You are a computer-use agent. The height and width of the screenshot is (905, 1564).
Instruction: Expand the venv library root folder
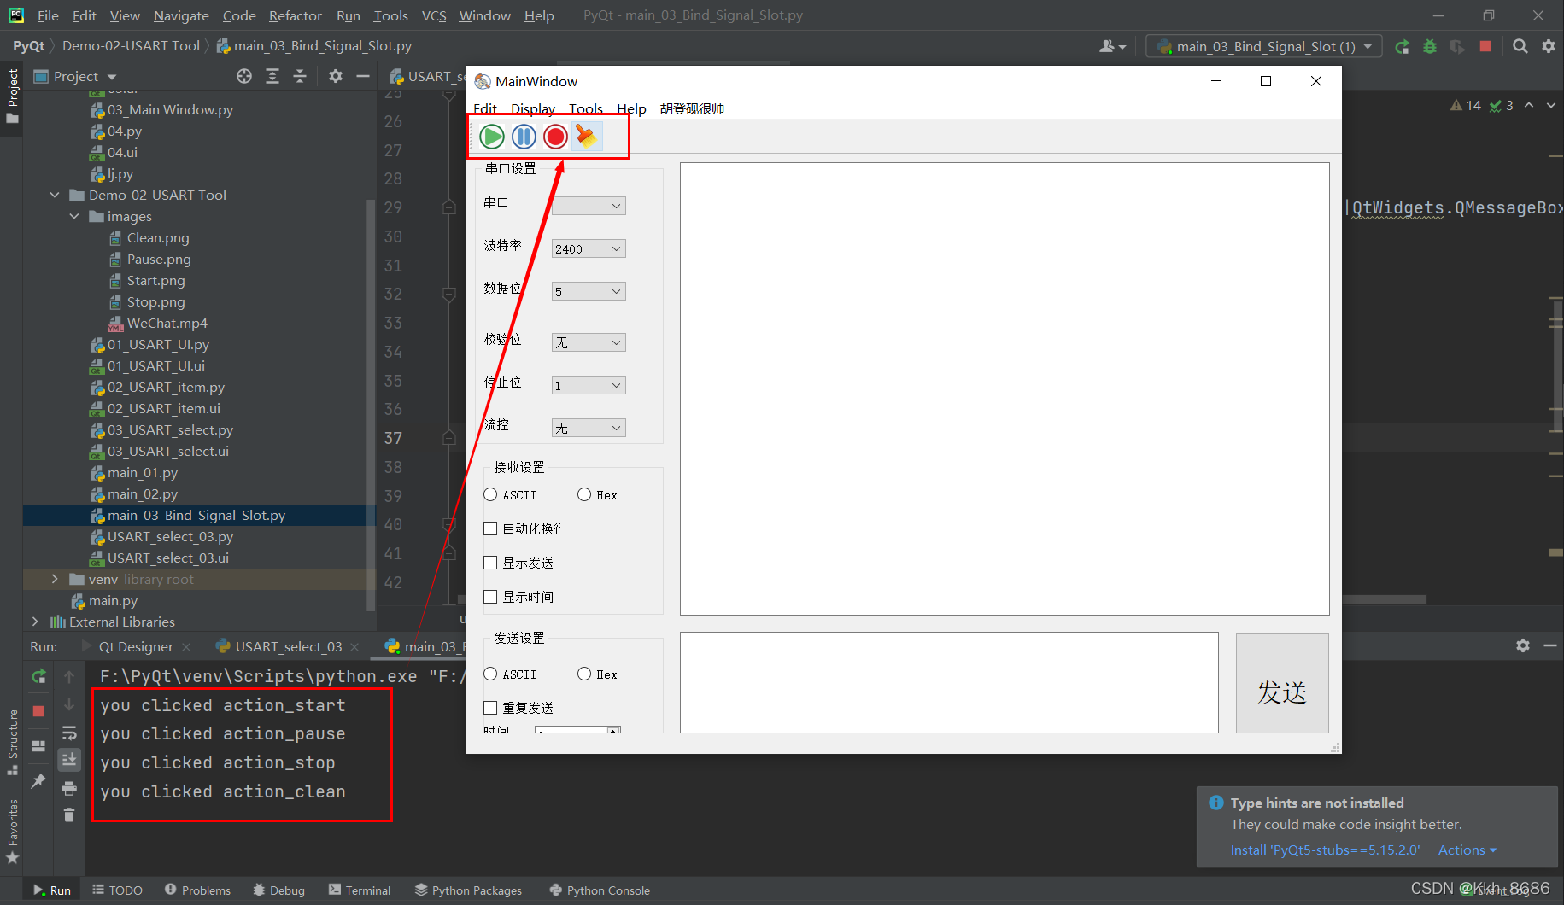(x=55, y=579)
